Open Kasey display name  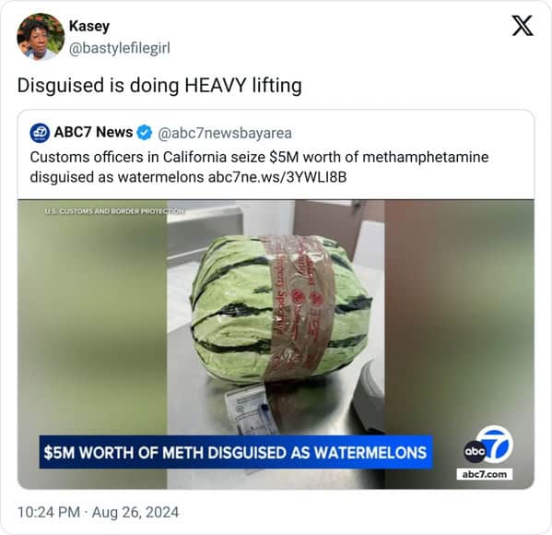[x=89, y=26]
